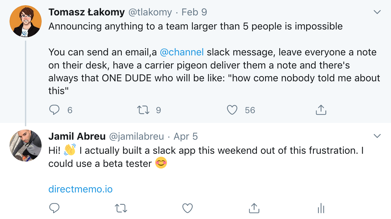Like Tomasz Łakomy's tweet
The image size is (391, 219).
(232, 110)
